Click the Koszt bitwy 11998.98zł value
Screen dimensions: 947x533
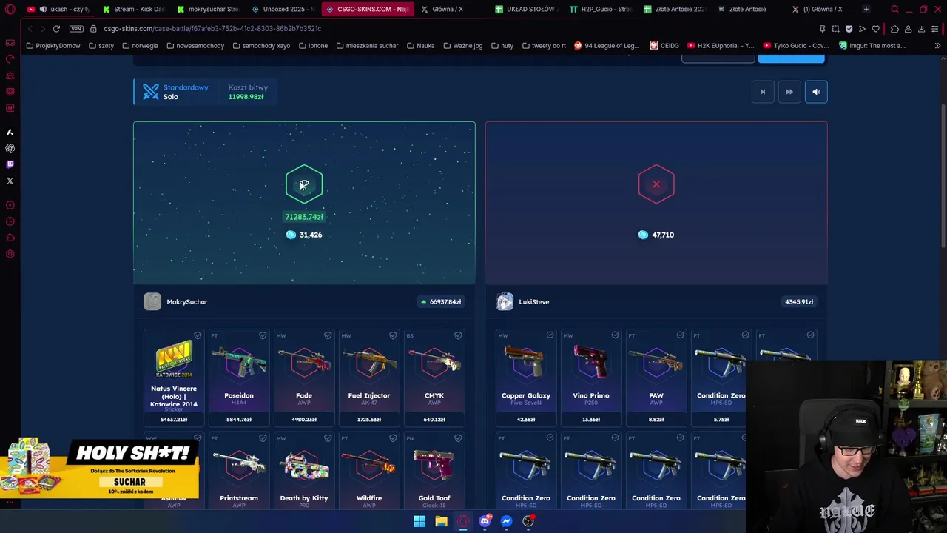[x=246, y=97]
